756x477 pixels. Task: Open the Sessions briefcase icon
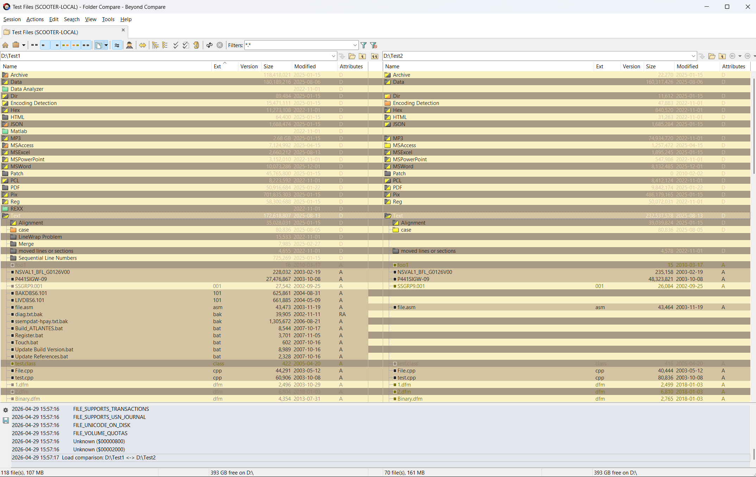click(x=16, y=45)
